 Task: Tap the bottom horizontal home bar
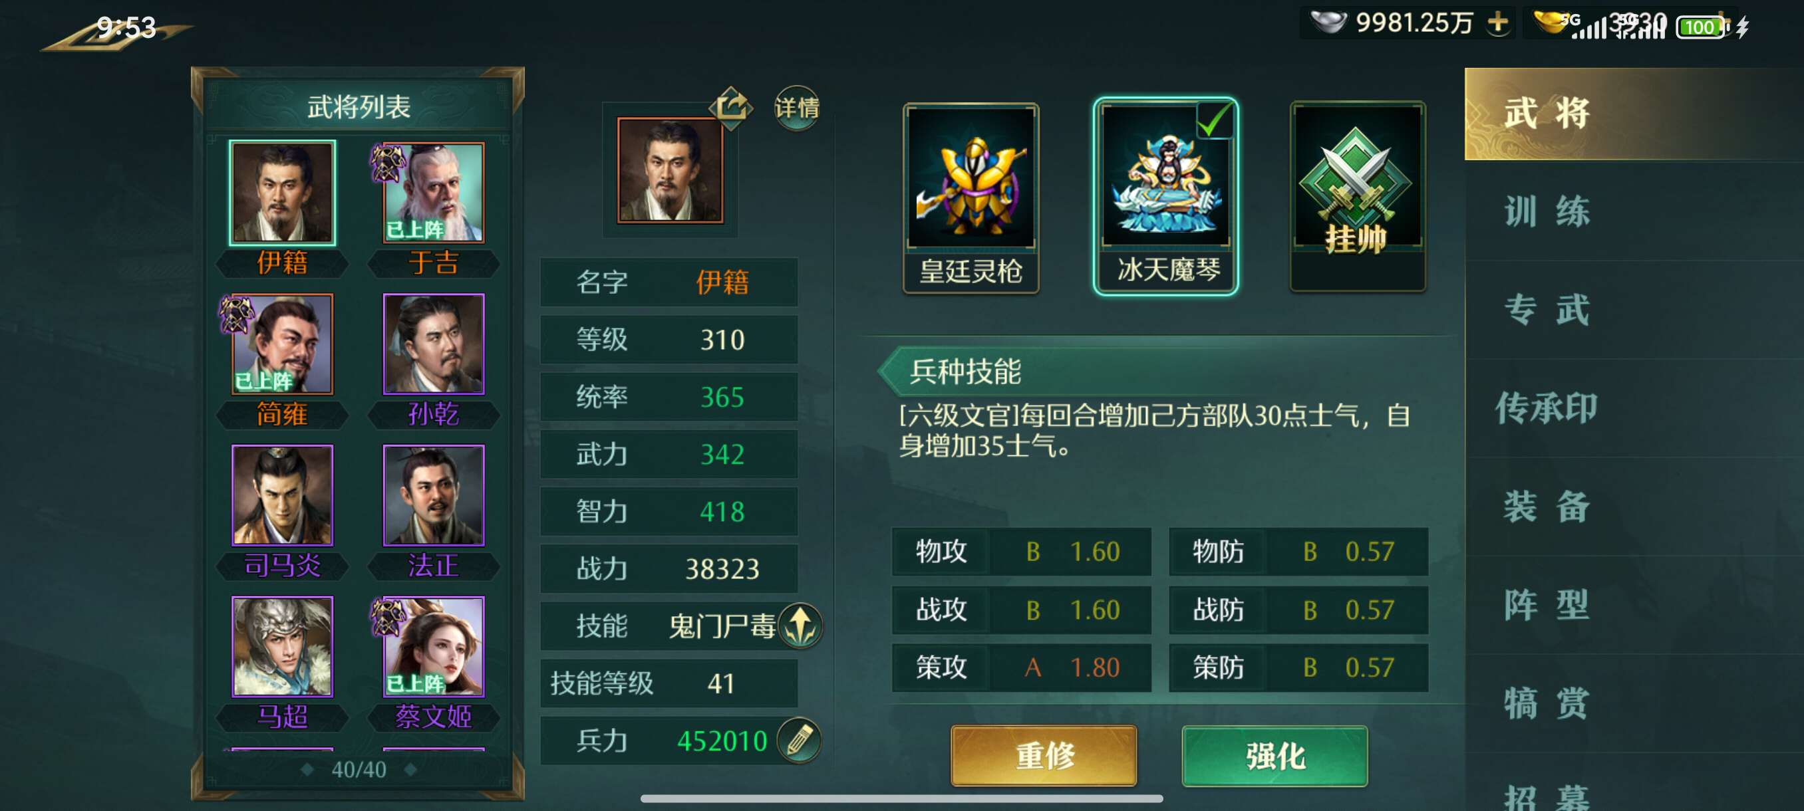tap(901, 798)
